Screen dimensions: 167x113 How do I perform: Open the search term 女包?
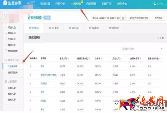coord(42,66)
